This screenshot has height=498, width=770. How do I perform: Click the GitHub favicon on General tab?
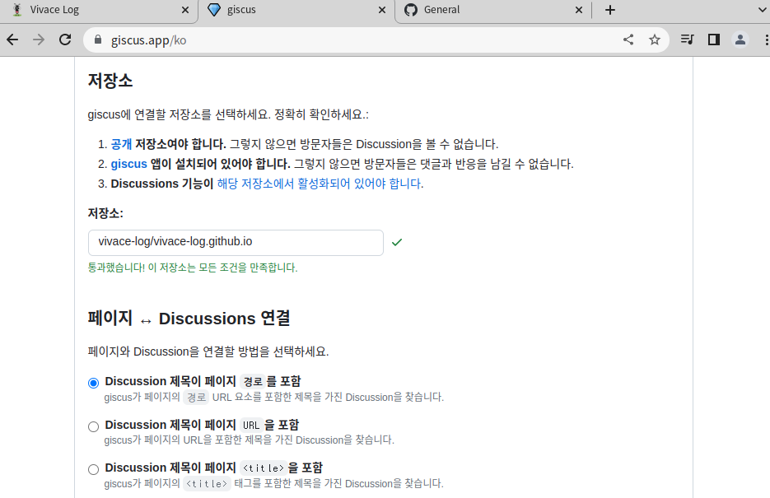click(411, 10)
